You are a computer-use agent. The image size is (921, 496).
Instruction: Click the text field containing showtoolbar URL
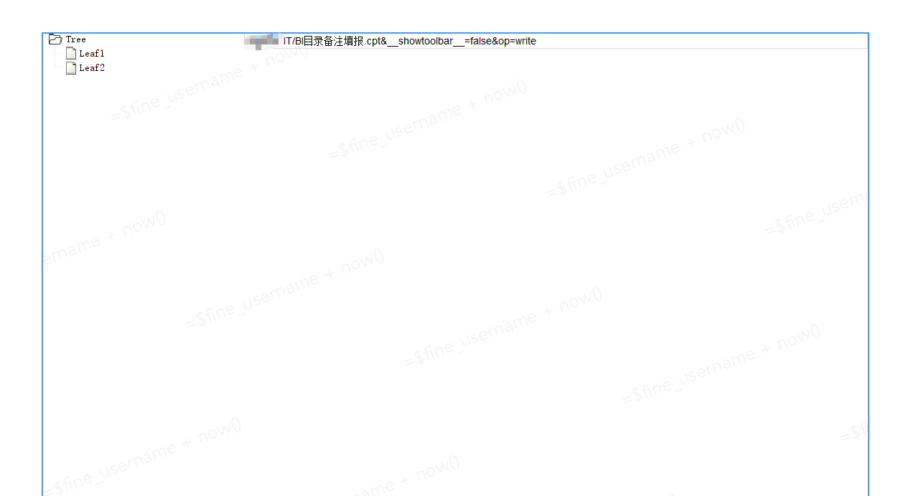click(556, 41)
